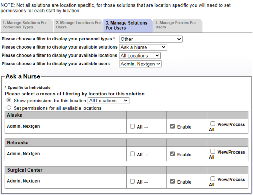Click the Nebraska location header
The image size is (253, 195).
point(18,143)
